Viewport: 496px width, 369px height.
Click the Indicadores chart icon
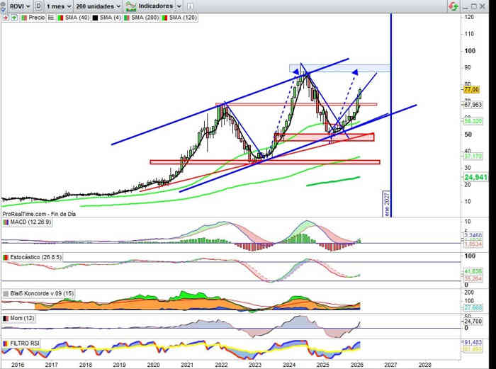tap(131, 6)
